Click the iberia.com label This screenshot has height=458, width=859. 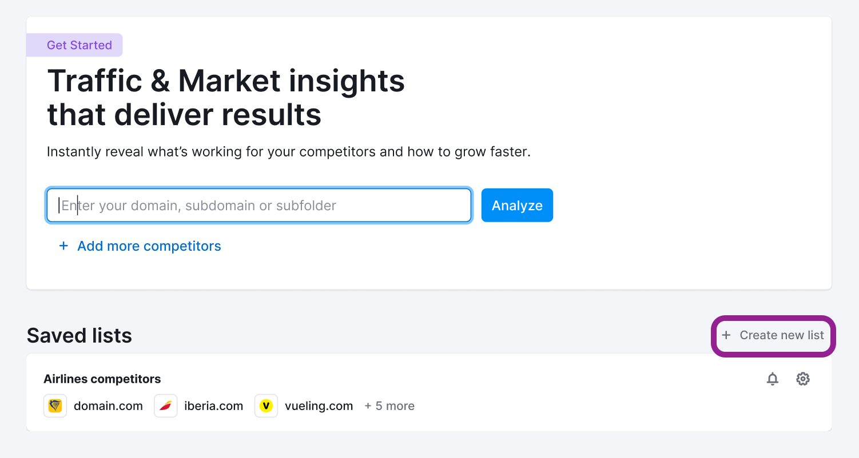(212, 405)
